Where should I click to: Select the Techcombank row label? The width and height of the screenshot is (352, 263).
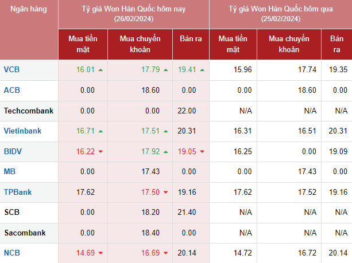coord(28,111)
